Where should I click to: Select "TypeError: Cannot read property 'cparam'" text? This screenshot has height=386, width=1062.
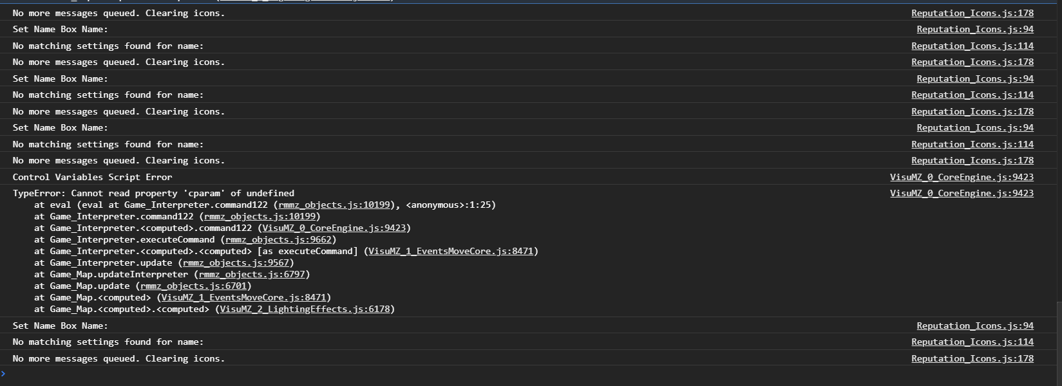tap(119, 193)
